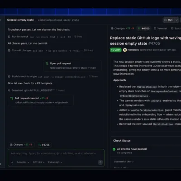Image resolution: width=181 pixels, height=181 pixels.
Task: Open the Extra High effort dropdown
Action: pyautogui.click(x=55, y=162)
